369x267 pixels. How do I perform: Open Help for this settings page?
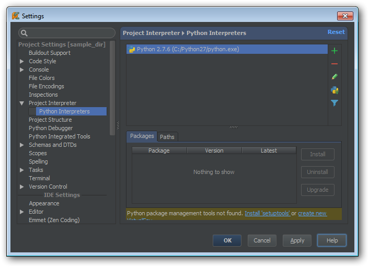coord(332,240)
